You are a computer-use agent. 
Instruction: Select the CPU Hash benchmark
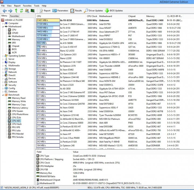point(15,124)
